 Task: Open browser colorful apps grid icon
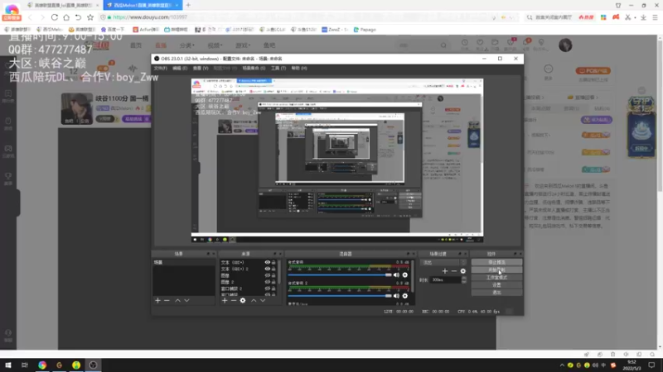click(603, 17)
